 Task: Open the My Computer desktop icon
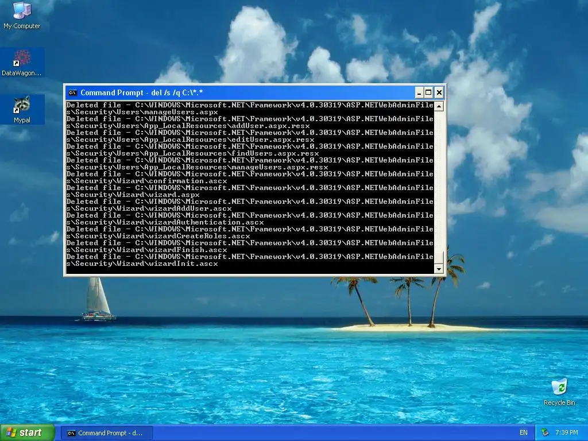[x=22, y=16]
